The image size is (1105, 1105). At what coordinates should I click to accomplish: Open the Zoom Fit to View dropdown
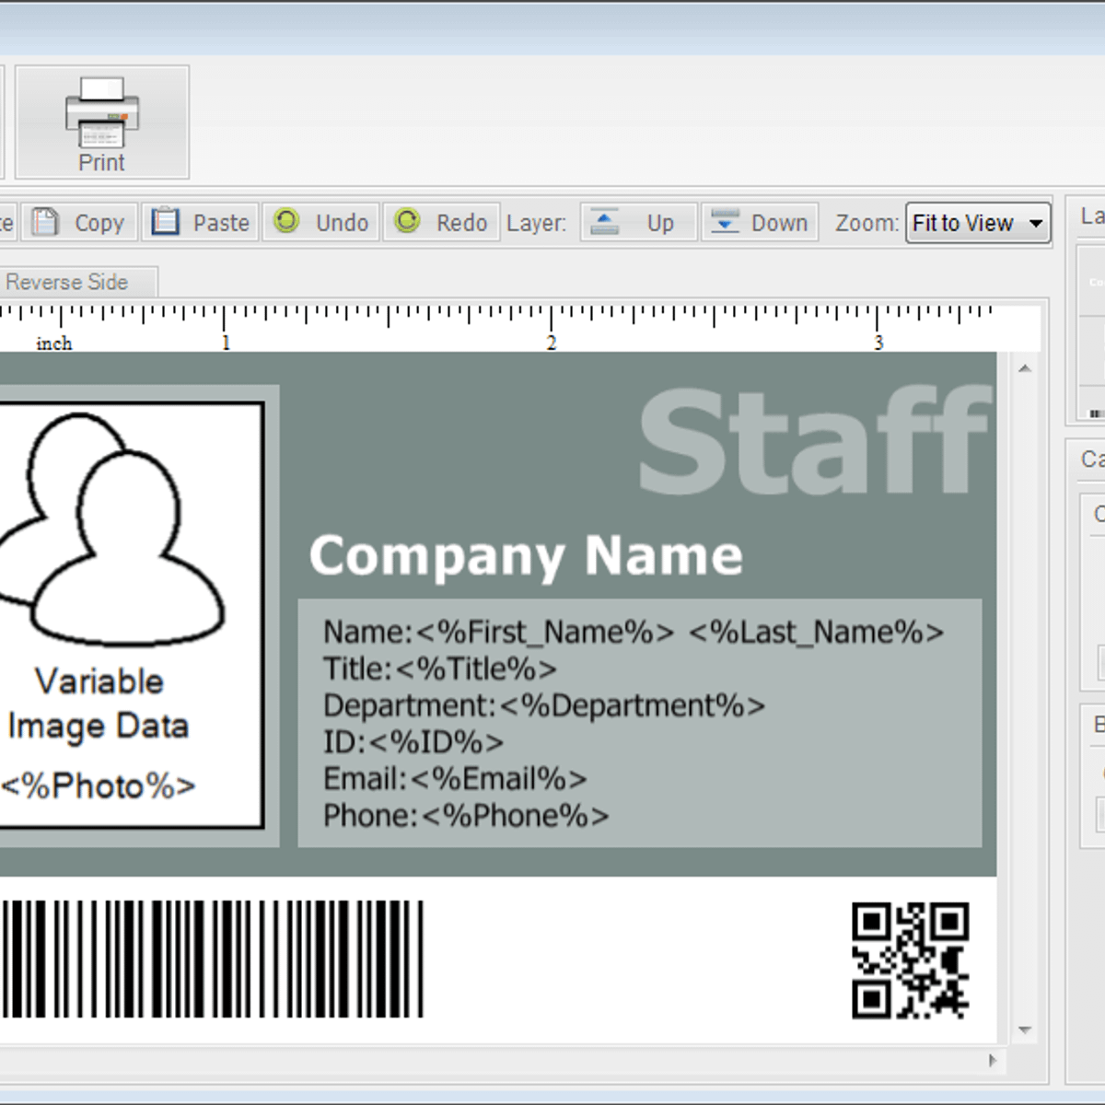978,223
